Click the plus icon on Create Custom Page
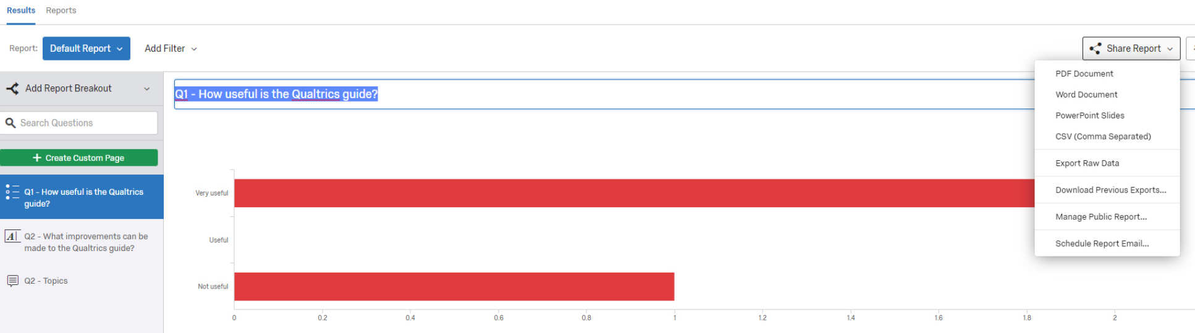The width and height of the screenshot is (1195, 333). pyautogui.click(x=37, y=158)
